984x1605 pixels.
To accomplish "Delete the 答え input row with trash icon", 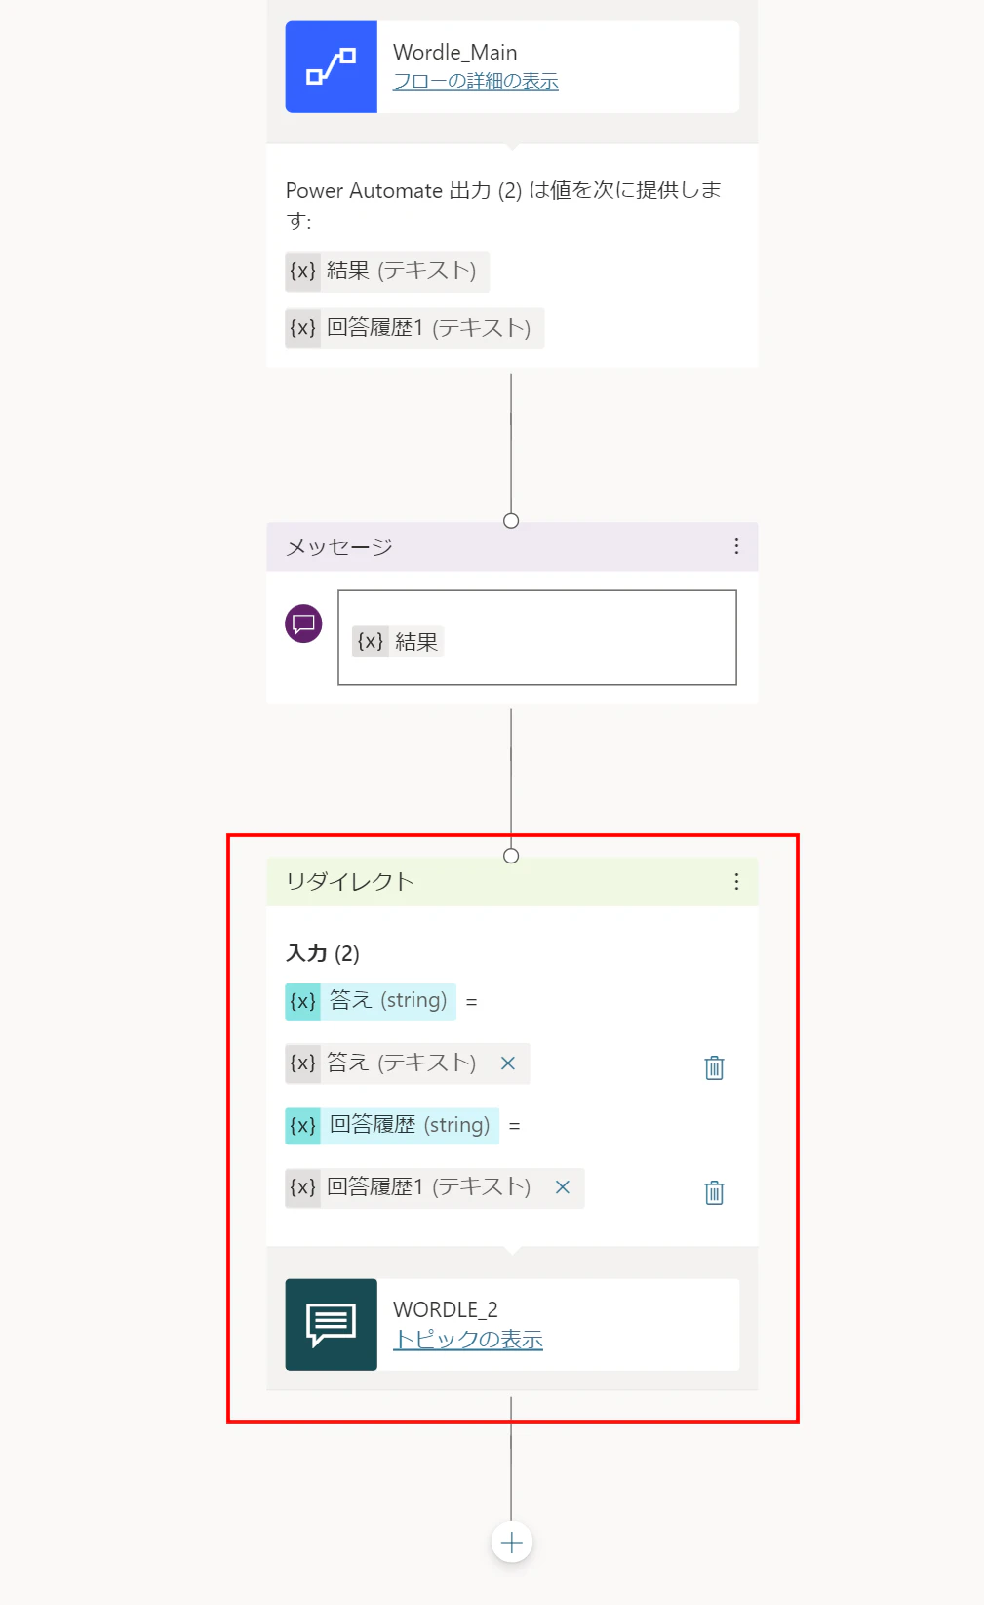I will click(714, 1067).
